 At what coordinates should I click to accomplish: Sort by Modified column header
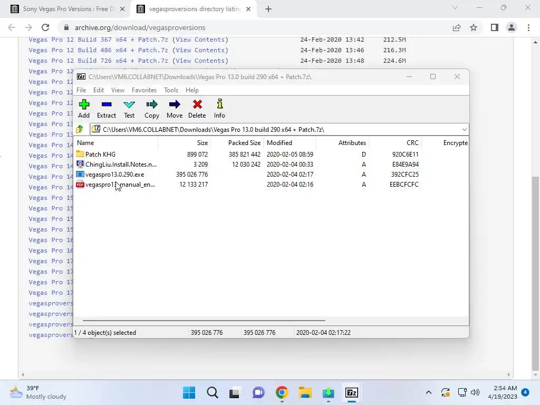click(290, 142)
